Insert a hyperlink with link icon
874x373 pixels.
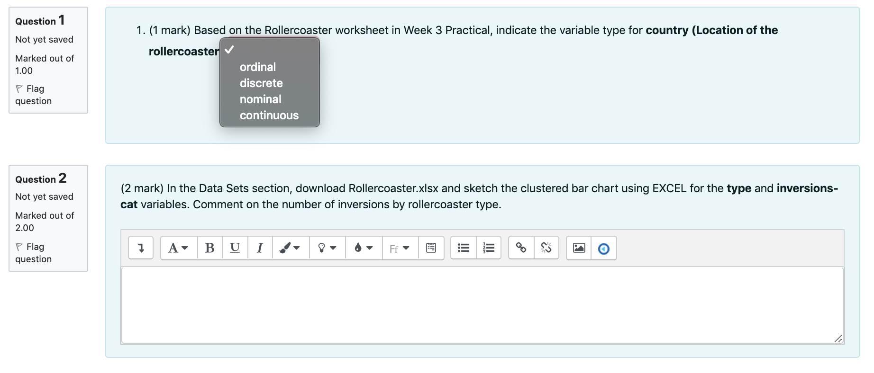point(521,248)
